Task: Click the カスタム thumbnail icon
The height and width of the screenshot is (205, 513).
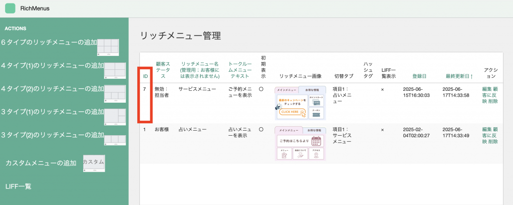Action: coord(94,163)
